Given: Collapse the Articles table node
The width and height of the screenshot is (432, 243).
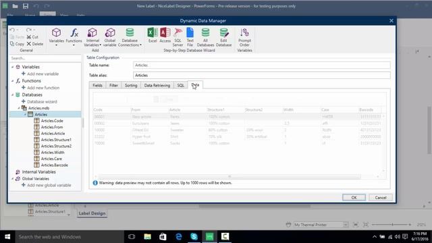Looking at the screenshot, I should pos(26,114).
